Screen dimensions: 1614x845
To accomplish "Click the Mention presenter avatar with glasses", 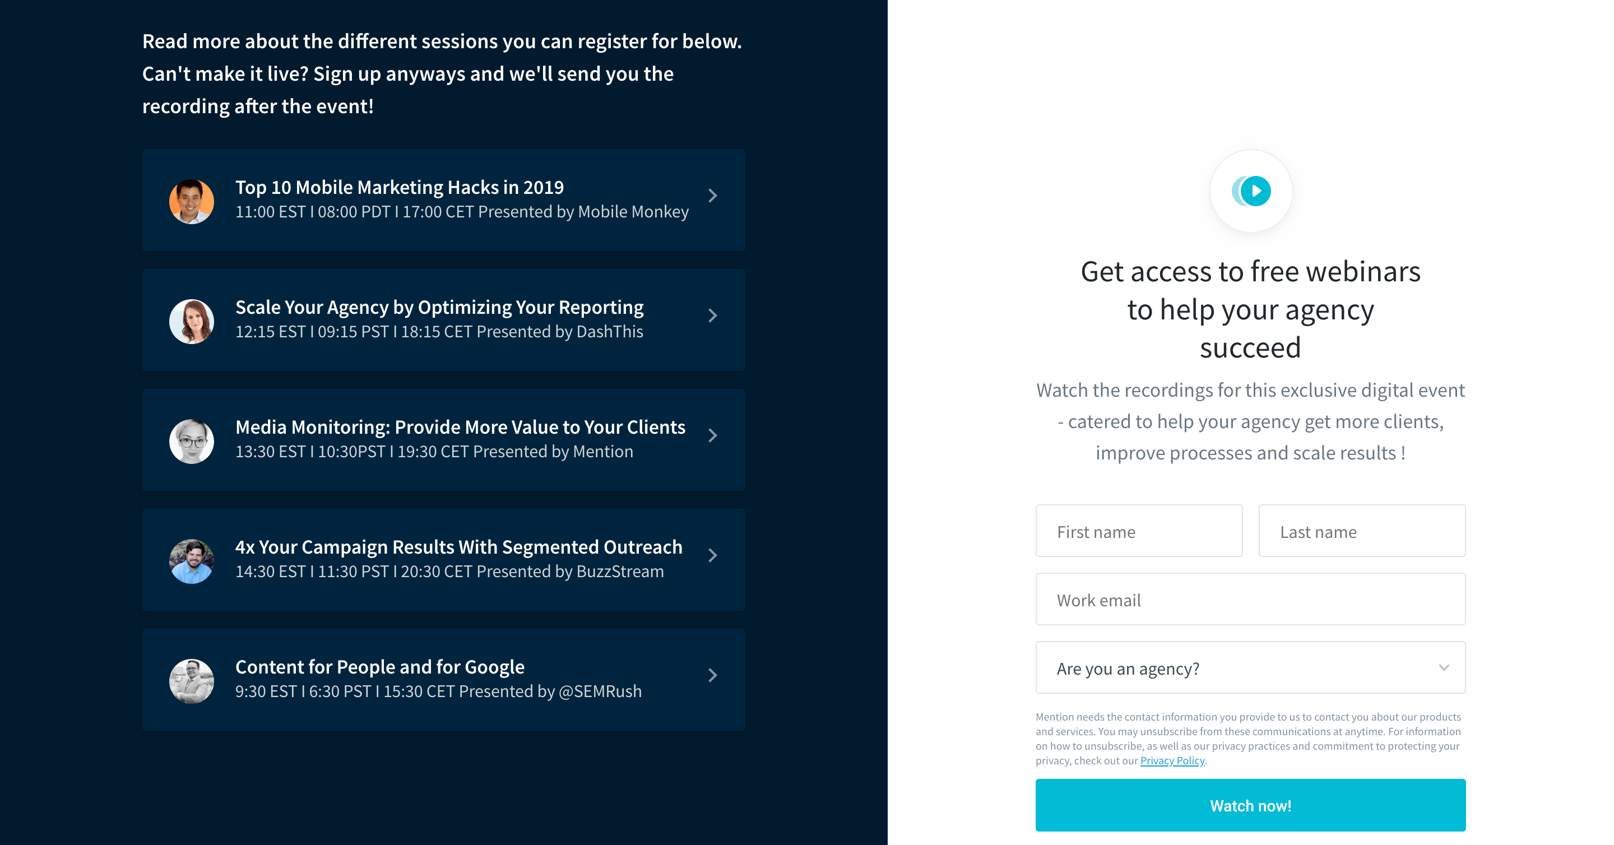I will pos(192,441).
